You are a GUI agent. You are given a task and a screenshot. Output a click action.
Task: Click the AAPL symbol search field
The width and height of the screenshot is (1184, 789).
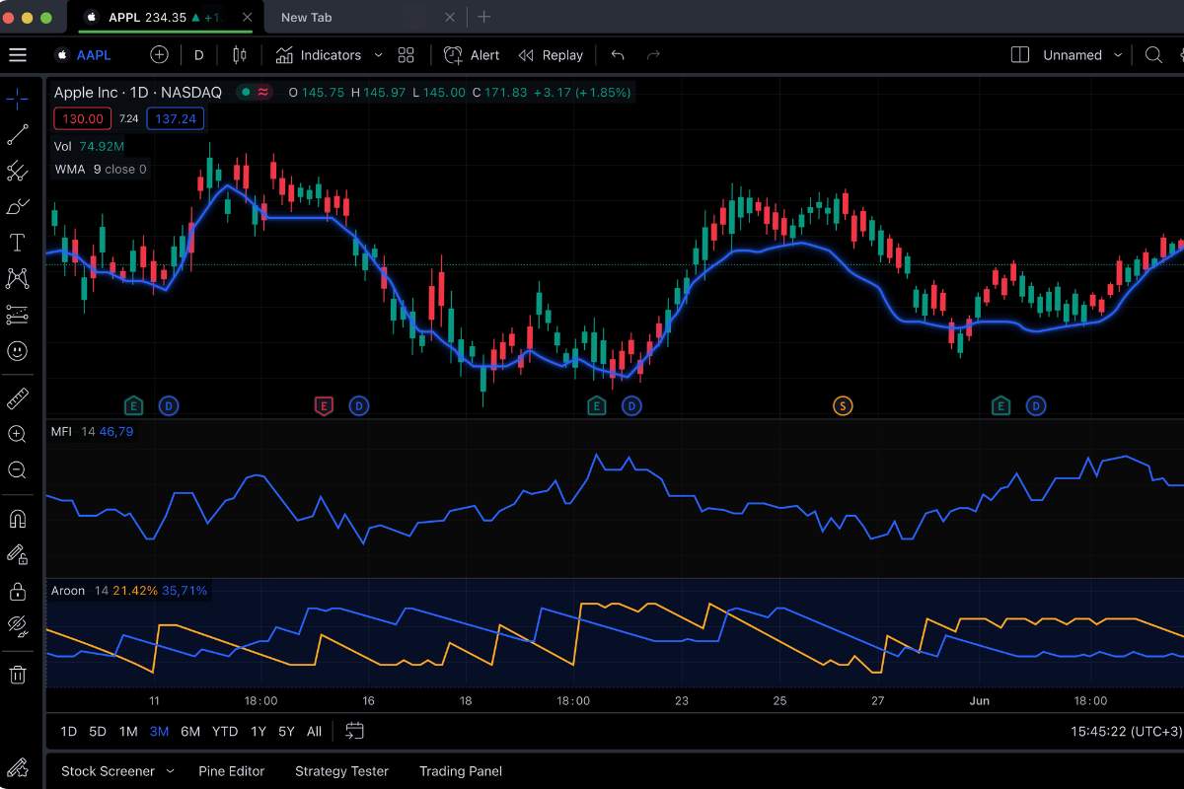(84, 55)
